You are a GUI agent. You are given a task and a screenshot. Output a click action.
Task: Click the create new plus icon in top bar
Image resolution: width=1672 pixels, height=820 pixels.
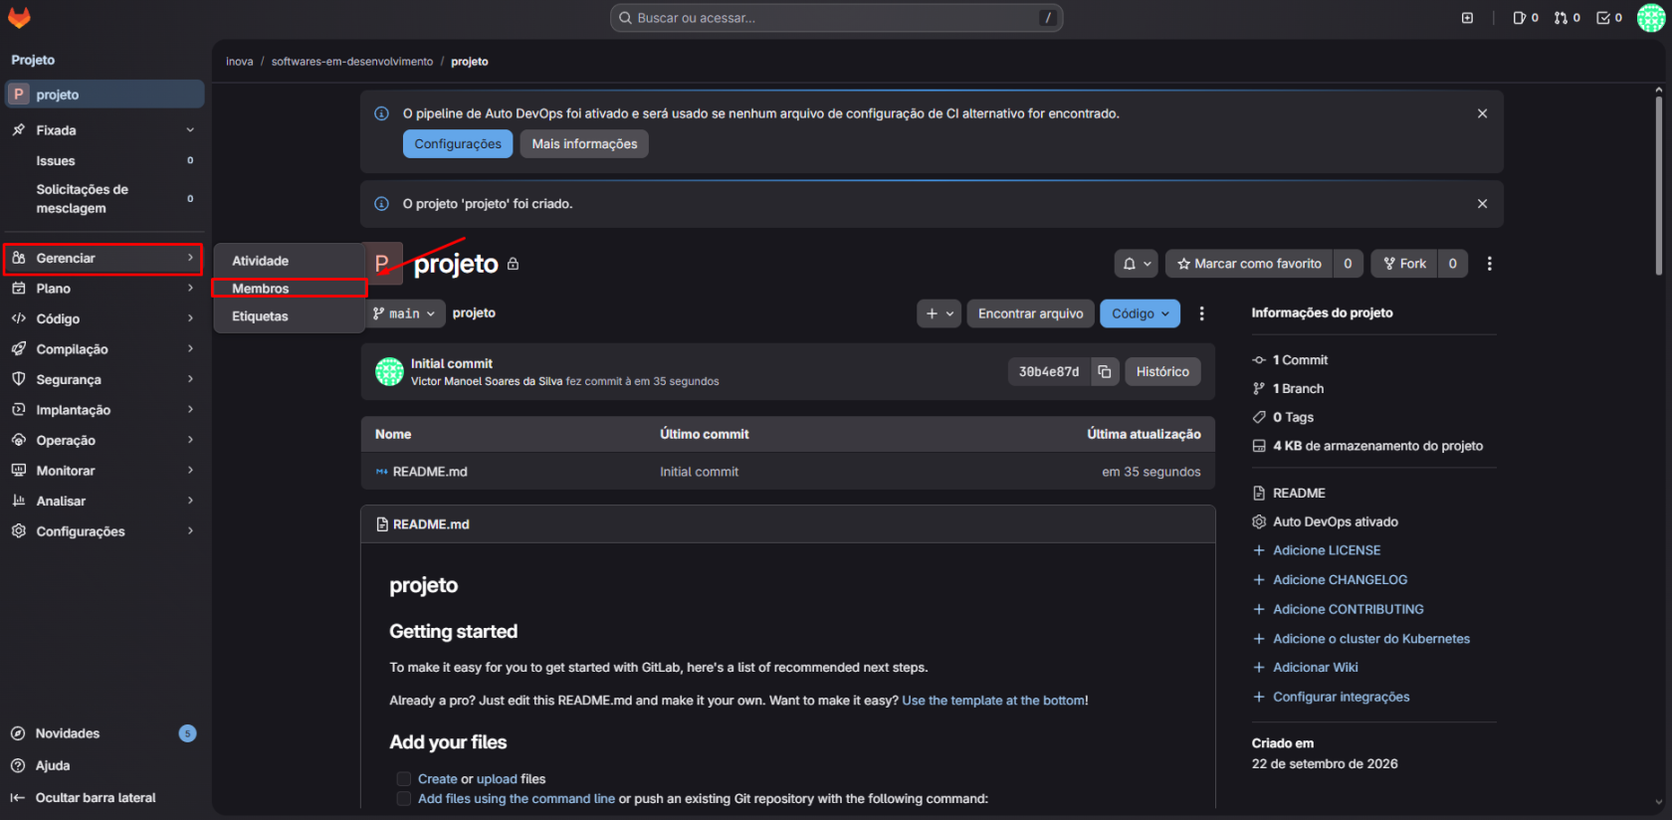1467,18
